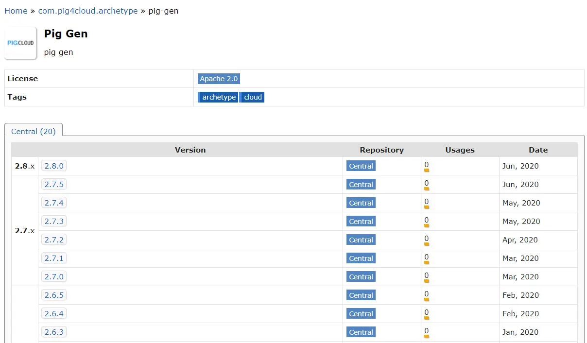Click Central repository badge for 2.6.5
The height and width of the screenshot is (343, 587).
click(x=361, y=295)
